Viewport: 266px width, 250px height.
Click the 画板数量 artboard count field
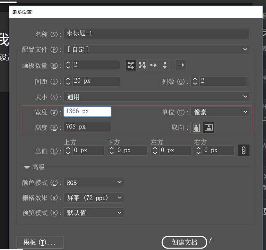pos(96,65)
